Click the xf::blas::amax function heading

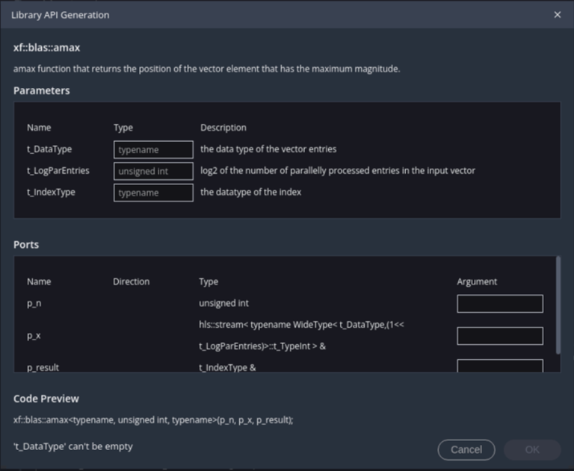(x=46, y=48)
